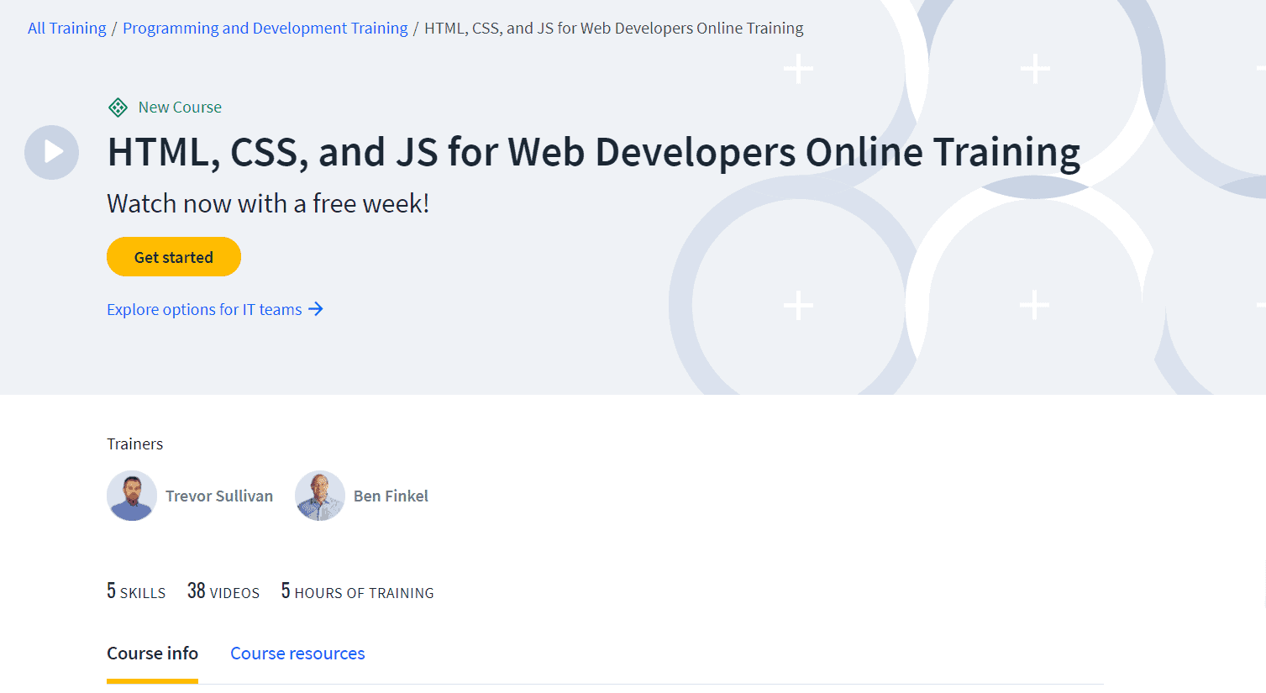Click the 5 SKILLS stat indicator

(x=136, y=591)
